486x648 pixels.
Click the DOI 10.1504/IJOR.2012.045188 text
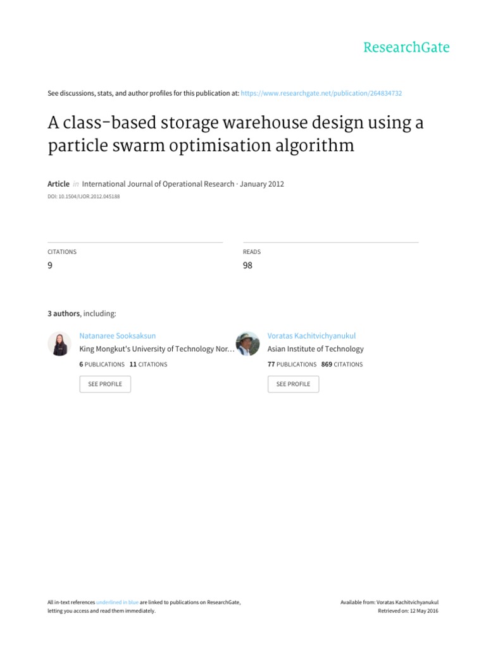coord(83,197)
